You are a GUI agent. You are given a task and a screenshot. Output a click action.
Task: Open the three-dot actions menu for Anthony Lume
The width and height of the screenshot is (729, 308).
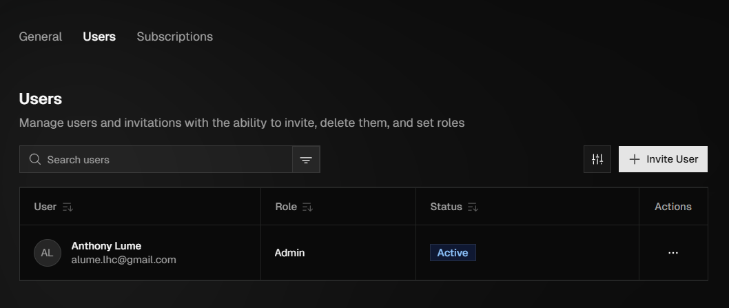click(x=672, y=253)
